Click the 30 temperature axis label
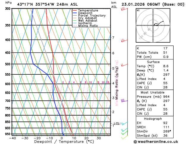This screenshot has width=187, height=144. pos(99,138)
